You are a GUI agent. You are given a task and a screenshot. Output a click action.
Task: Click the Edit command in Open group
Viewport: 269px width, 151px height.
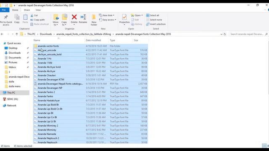point(135,20)
